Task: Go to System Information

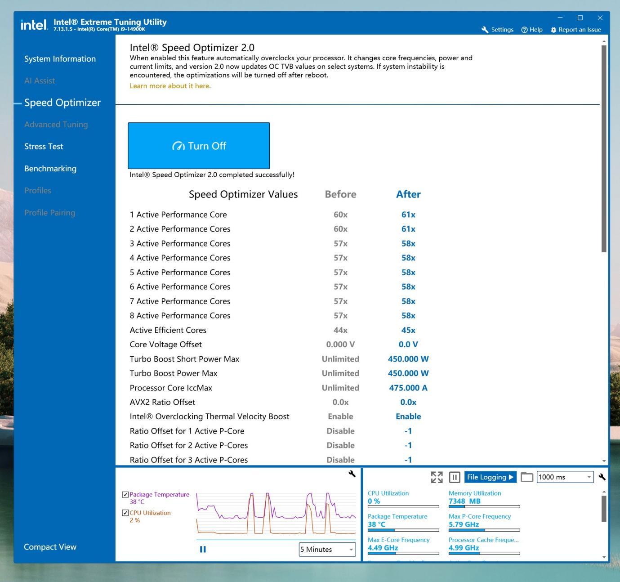Action: (x=60, y=59)
